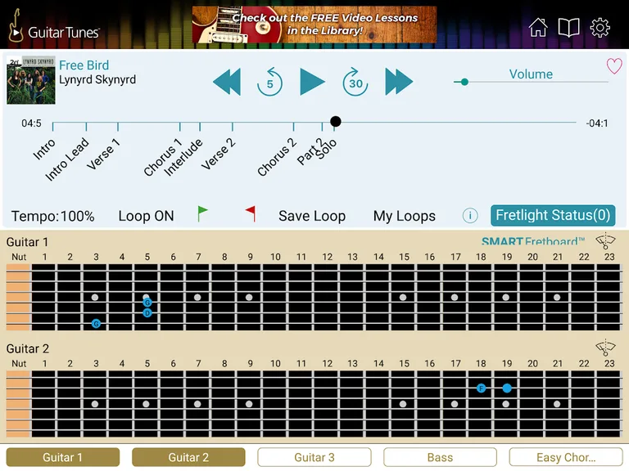Enable the Guitar 3 track
629x471 pixels.
[x=314, y=457]
